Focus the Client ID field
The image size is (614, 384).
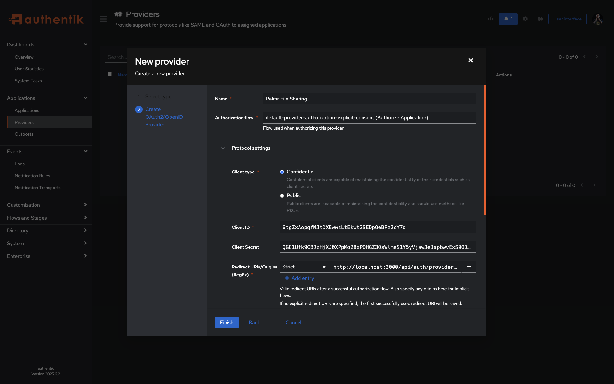[x=378, y=227]
